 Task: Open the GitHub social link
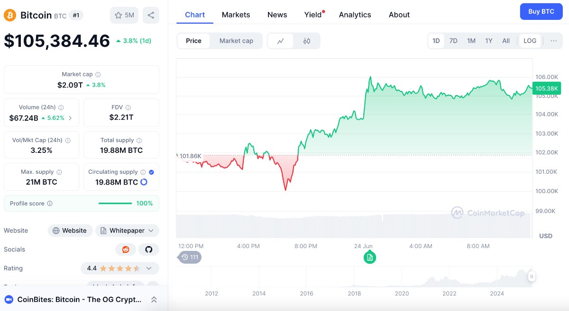click(x=149, y=249)
